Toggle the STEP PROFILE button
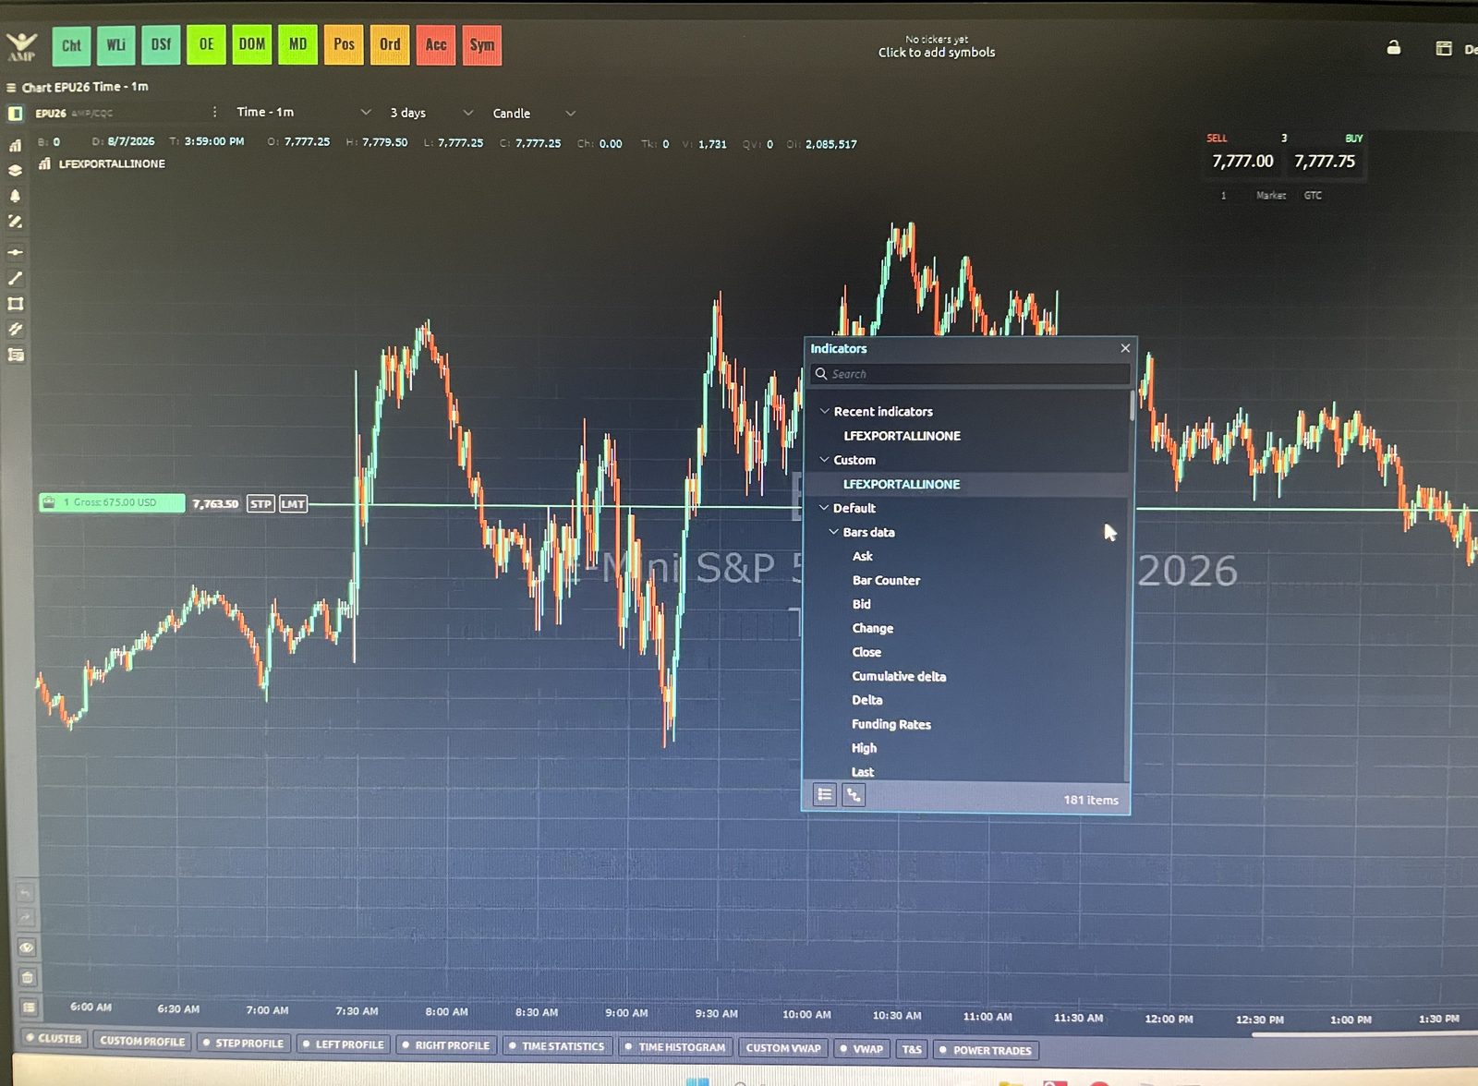This screenshot has height=1086, width=1478. click(243, 1044)
